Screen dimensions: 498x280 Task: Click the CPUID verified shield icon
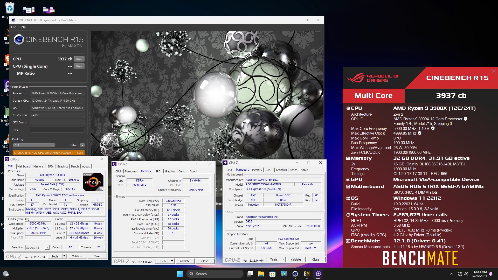tap(465, 119)
